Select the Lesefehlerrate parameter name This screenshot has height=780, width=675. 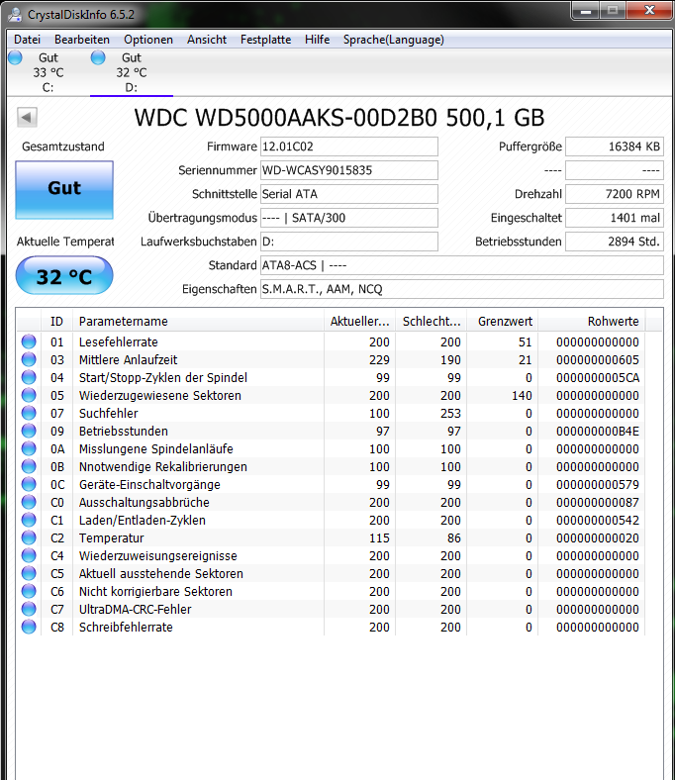point(119,341)
